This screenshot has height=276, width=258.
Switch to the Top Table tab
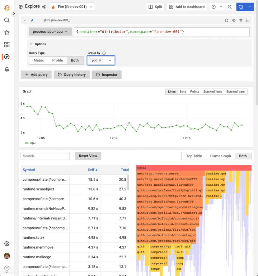click(194, 156)
